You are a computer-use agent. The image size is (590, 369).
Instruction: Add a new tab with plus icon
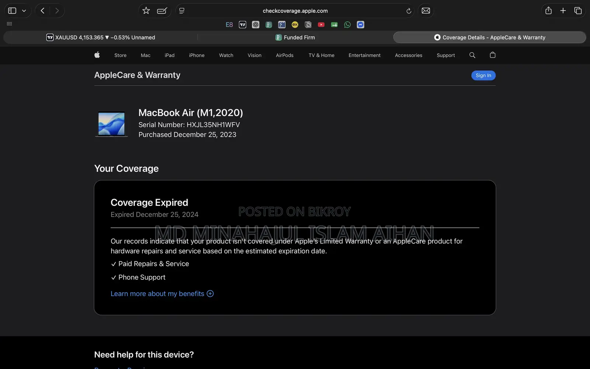pos(563,11)
